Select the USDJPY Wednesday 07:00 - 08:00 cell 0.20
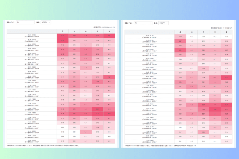239x159 pixels. tap(203, 68)
